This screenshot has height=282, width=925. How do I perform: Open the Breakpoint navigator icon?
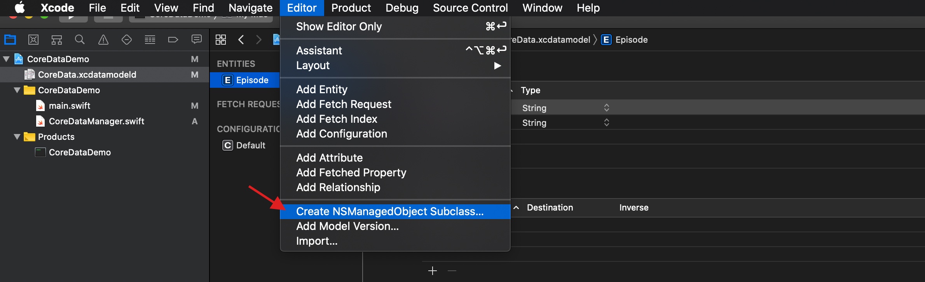click(173, 40)
